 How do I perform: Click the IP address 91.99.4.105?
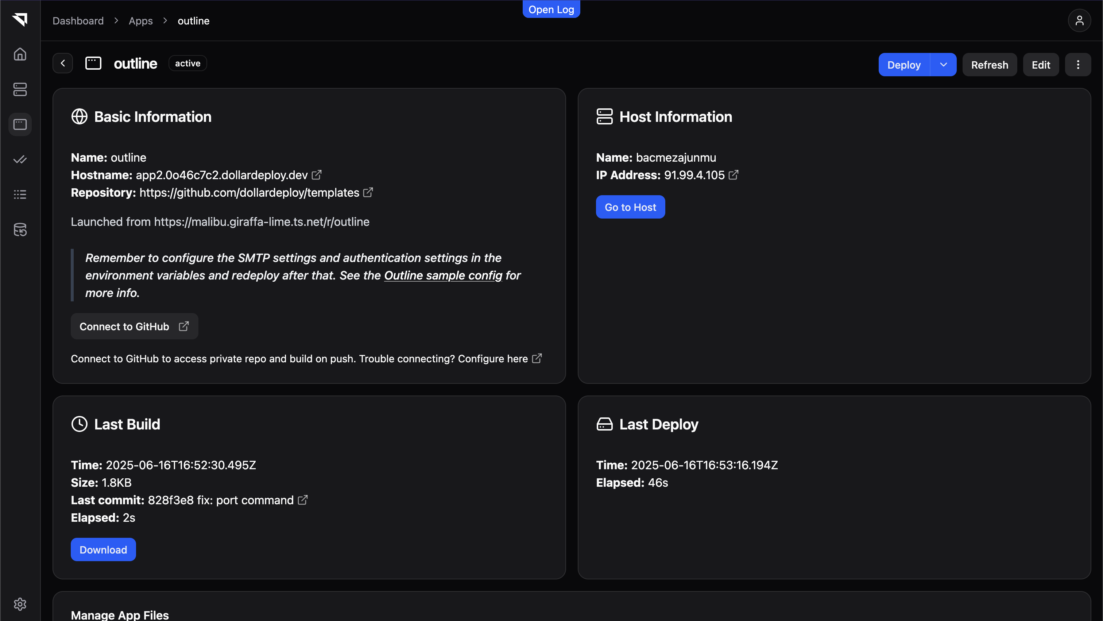point(694,175)
